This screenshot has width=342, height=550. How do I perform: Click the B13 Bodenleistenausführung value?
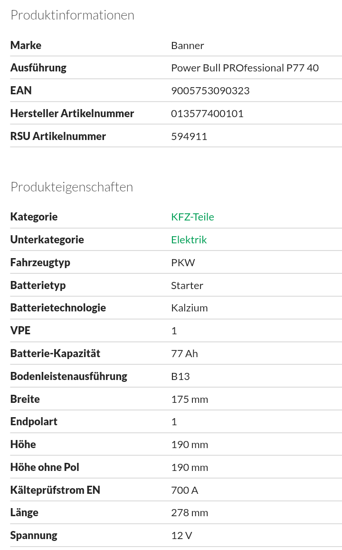180,376
